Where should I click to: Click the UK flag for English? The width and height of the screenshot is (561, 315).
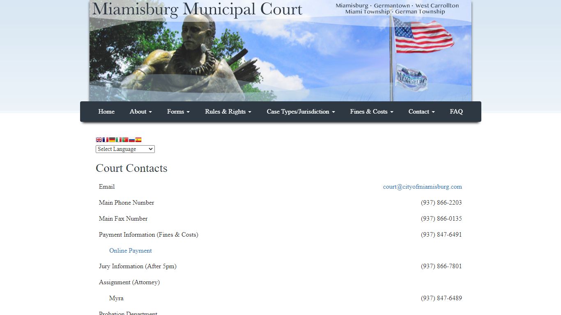point(99,139)
